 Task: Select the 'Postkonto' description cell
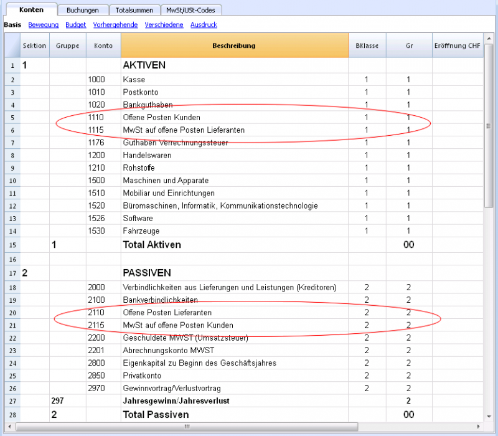[x=235, y=92]
